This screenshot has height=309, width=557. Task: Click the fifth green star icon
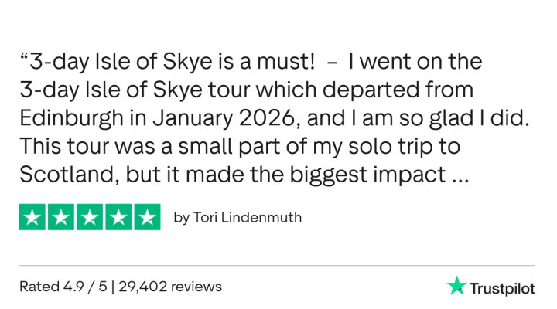pyautogui.click(x=147, y=217)
